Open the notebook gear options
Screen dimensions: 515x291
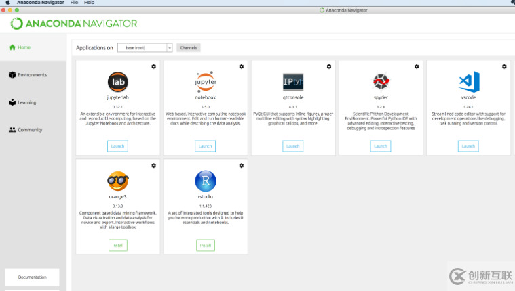click(x=242, y=66)
